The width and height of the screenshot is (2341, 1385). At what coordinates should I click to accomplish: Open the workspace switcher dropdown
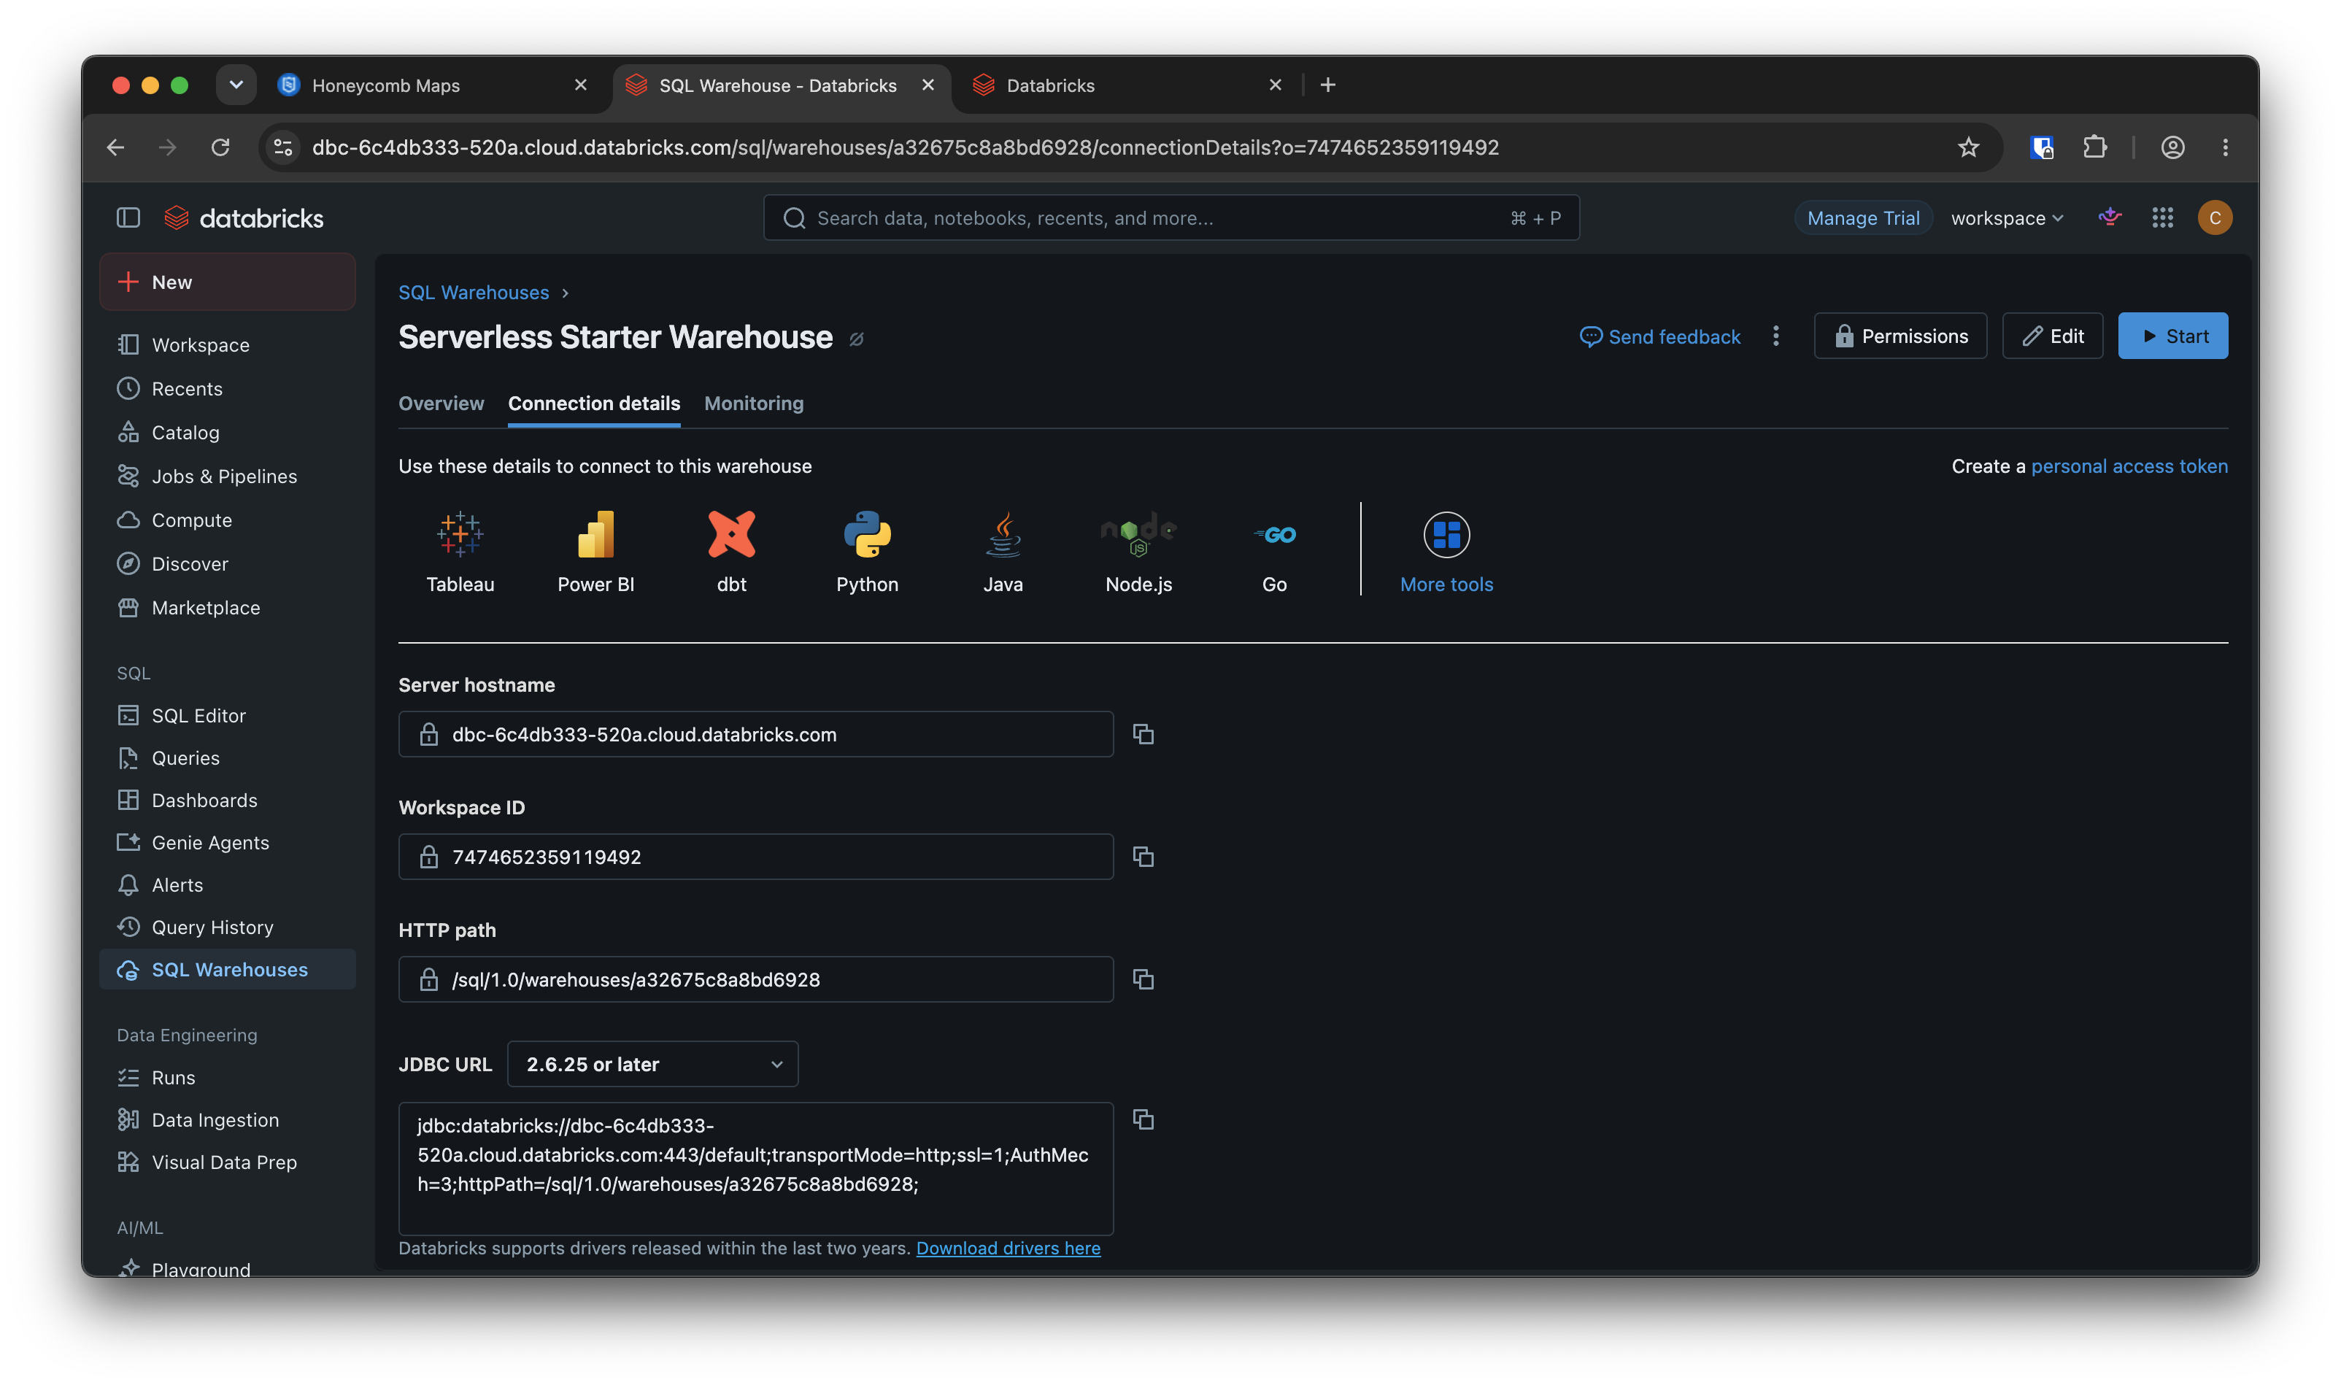click(x=2007, y=217)
